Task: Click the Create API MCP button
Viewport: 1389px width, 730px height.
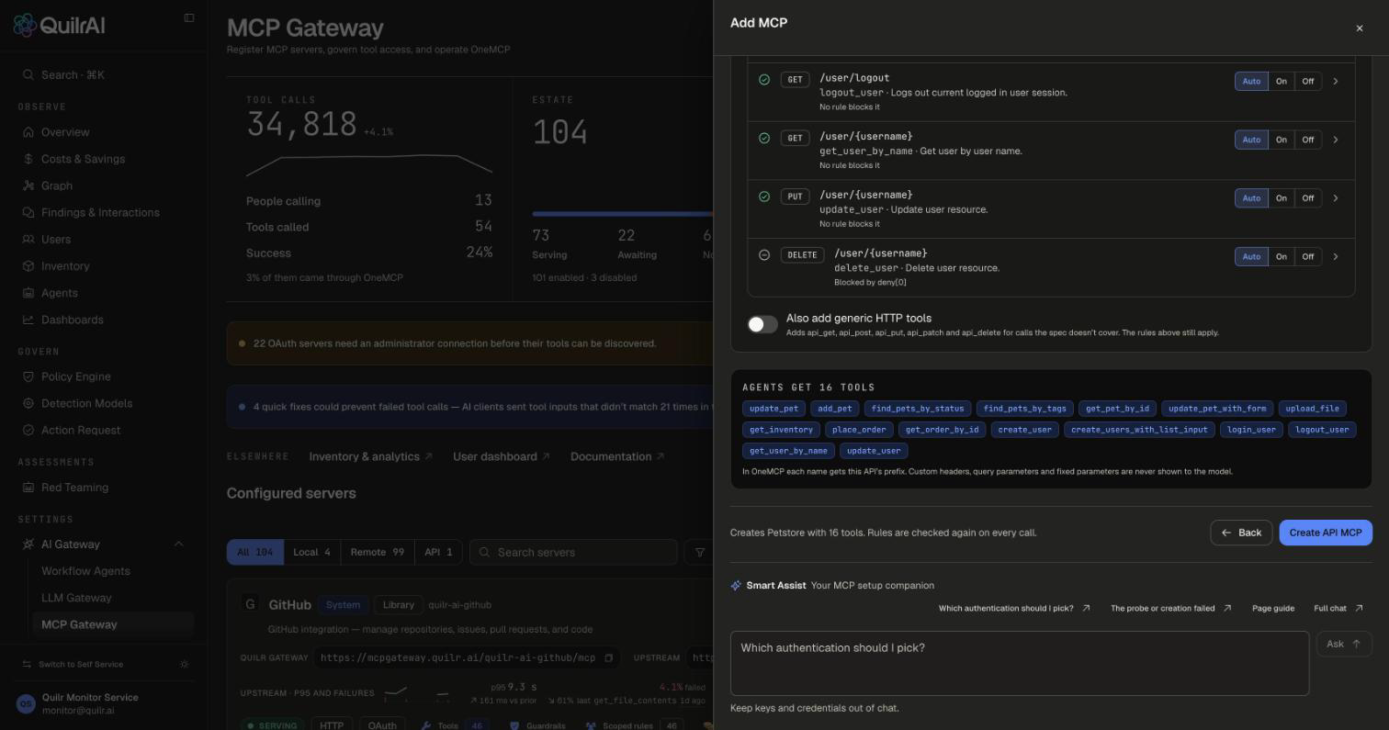Action: [1326, 533]
